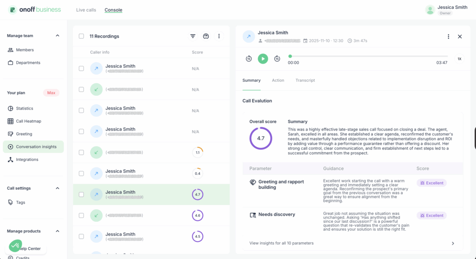Close the call detail panel
Viewport: 476px width, 259px height.
(460, 36)
